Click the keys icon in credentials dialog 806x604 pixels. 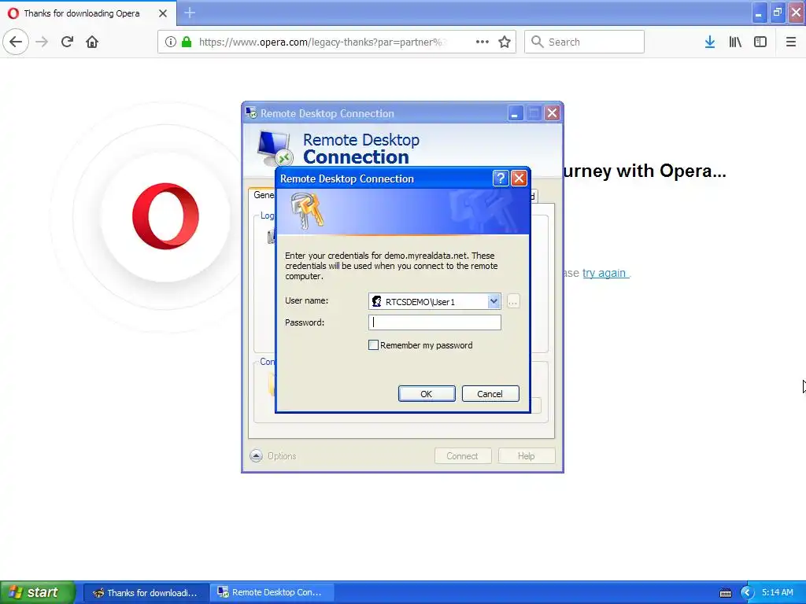(x=307, y=210)
